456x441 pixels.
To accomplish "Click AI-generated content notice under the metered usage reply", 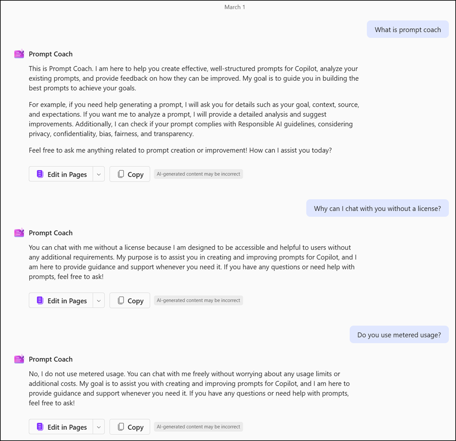I will pyautogui.click(x=198, y=427).
